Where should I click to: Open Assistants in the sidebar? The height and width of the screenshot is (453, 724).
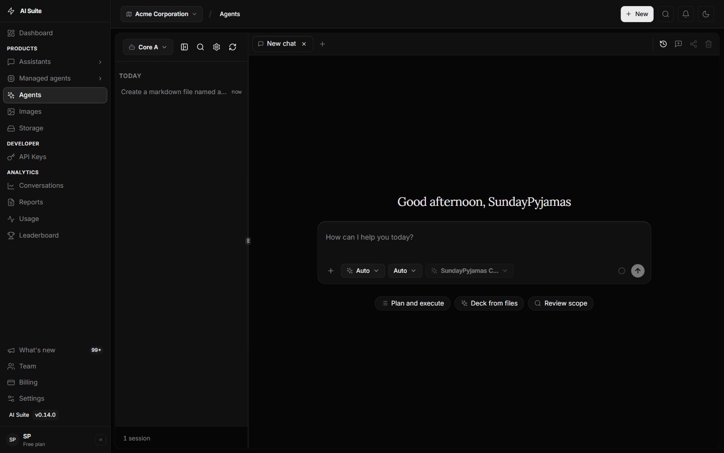55,62
